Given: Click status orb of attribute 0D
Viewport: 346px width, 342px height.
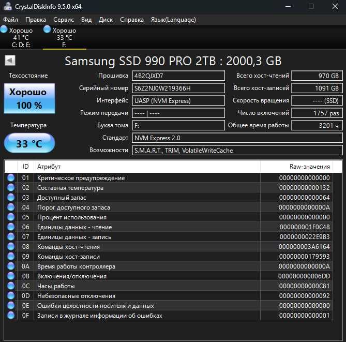Looking at the screenshot, I should coord(11,295).
